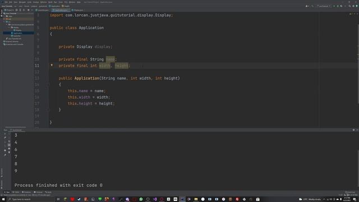359x202 pixels.
Task: Open Run panel gear options
Action: [x=353, y=130]
